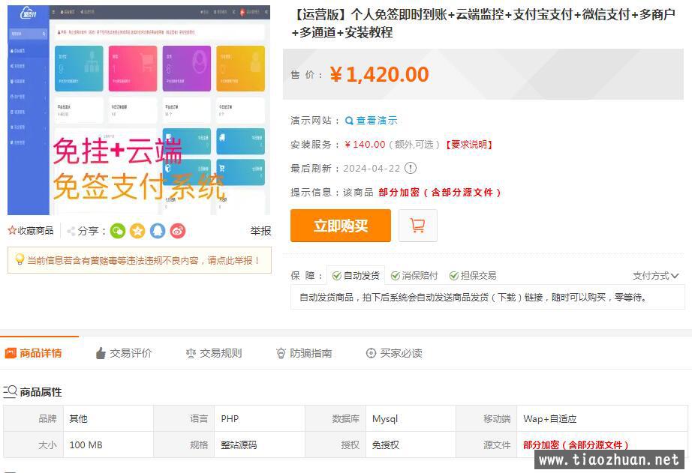Select the 担保交易 guarantee label
The width and height of the screenshot is (692, 473).
[473, 276]
